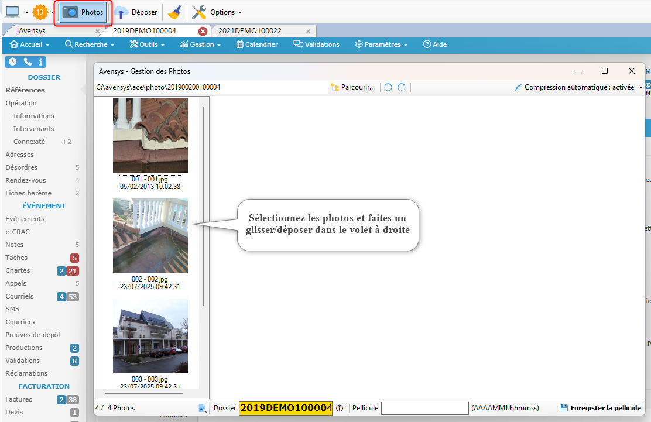The image size is (651, 422).
Task: Click the phone icon in sidebar
Action: (x=27, y=61)
